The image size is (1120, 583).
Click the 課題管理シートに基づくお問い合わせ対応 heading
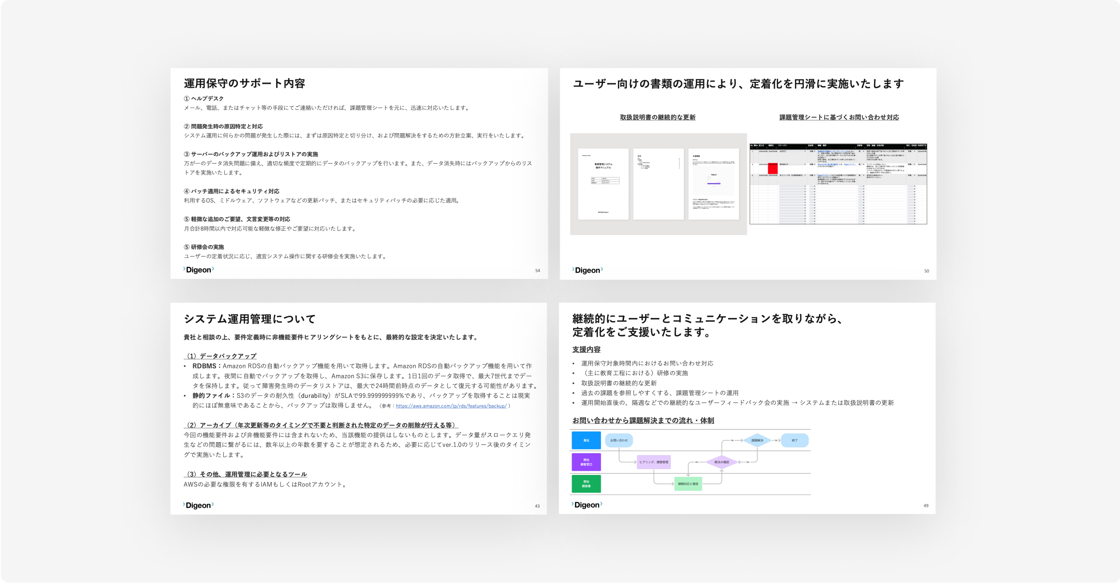point(839,117)
